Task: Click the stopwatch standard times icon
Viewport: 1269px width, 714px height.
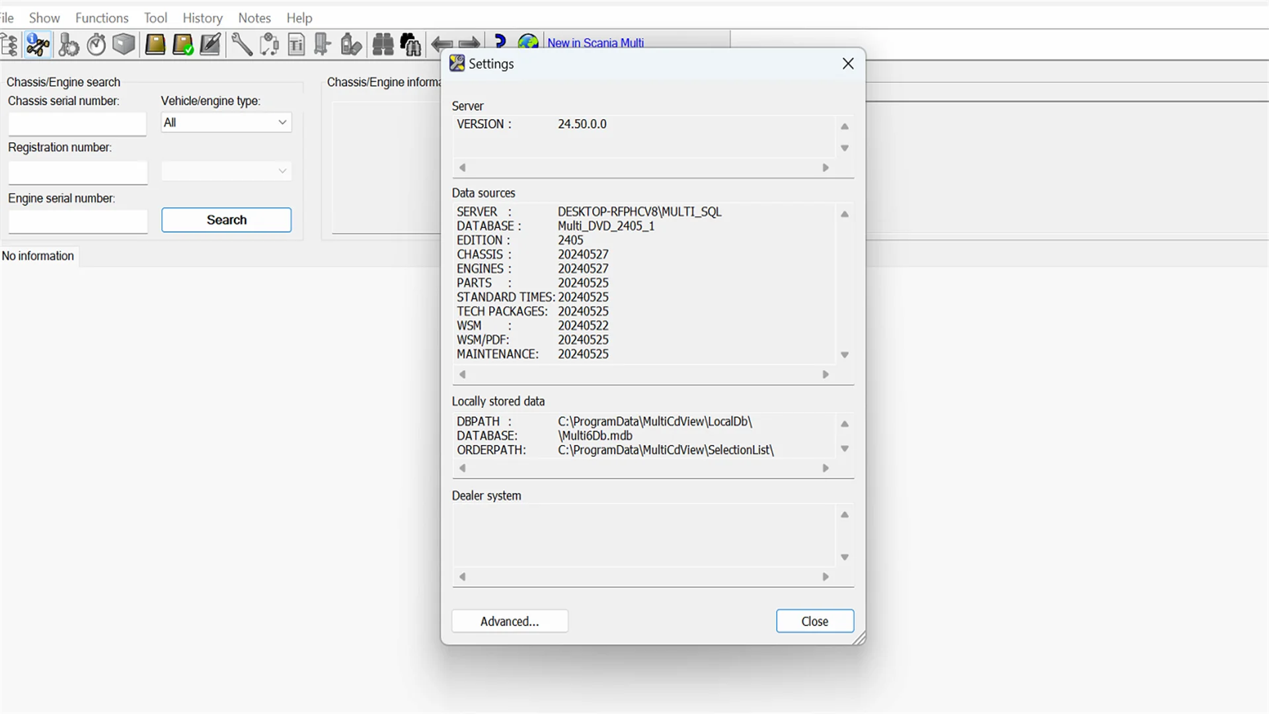Action: pos(96,44)
